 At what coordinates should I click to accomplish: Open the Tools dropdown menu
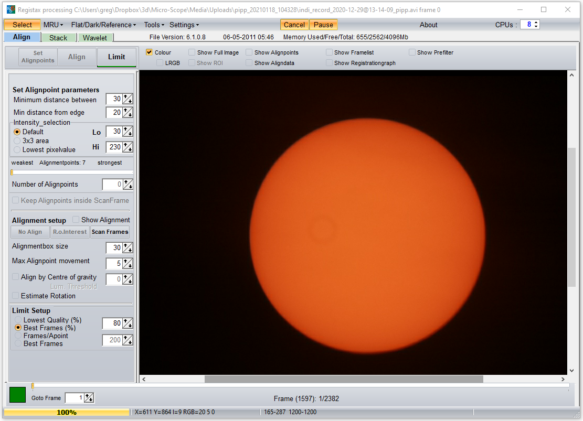pos(154,25)
